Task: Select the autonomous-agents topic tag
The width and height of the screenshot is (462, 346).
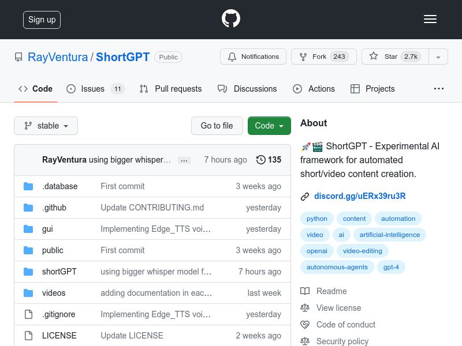Action: (337, 267)
